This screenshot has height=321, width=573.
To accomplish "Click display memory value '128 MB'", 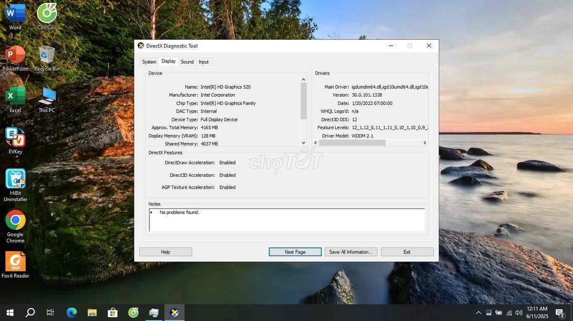I will 208,136.
